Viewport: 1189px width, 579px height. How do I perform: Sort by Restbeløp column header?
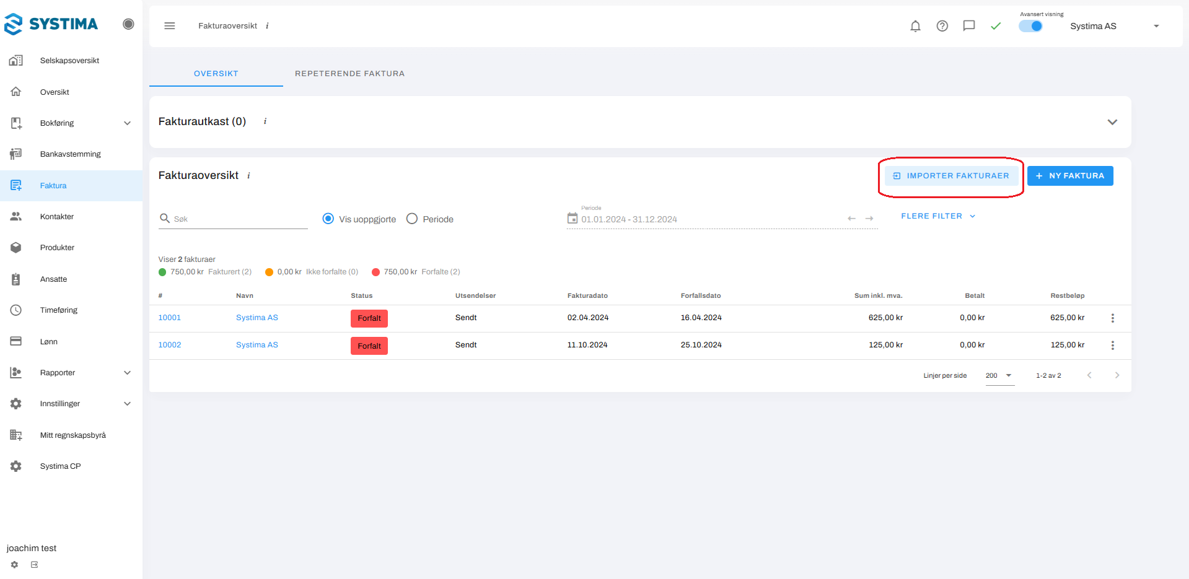click(x=1067, y=296)
